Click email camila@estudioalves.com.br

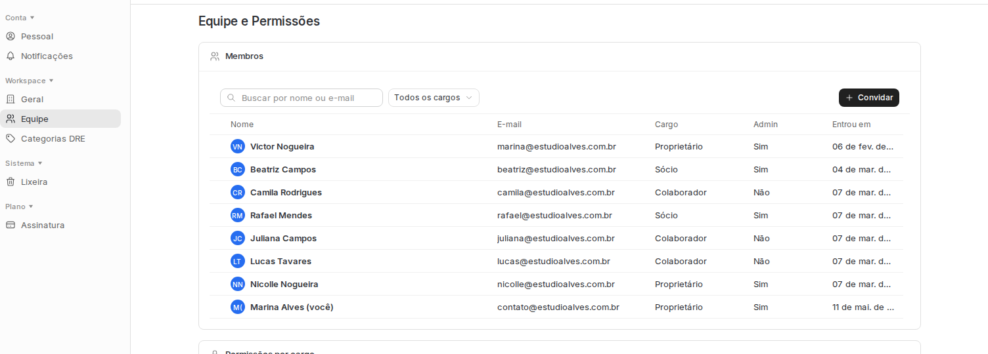[x=556, y=192]
